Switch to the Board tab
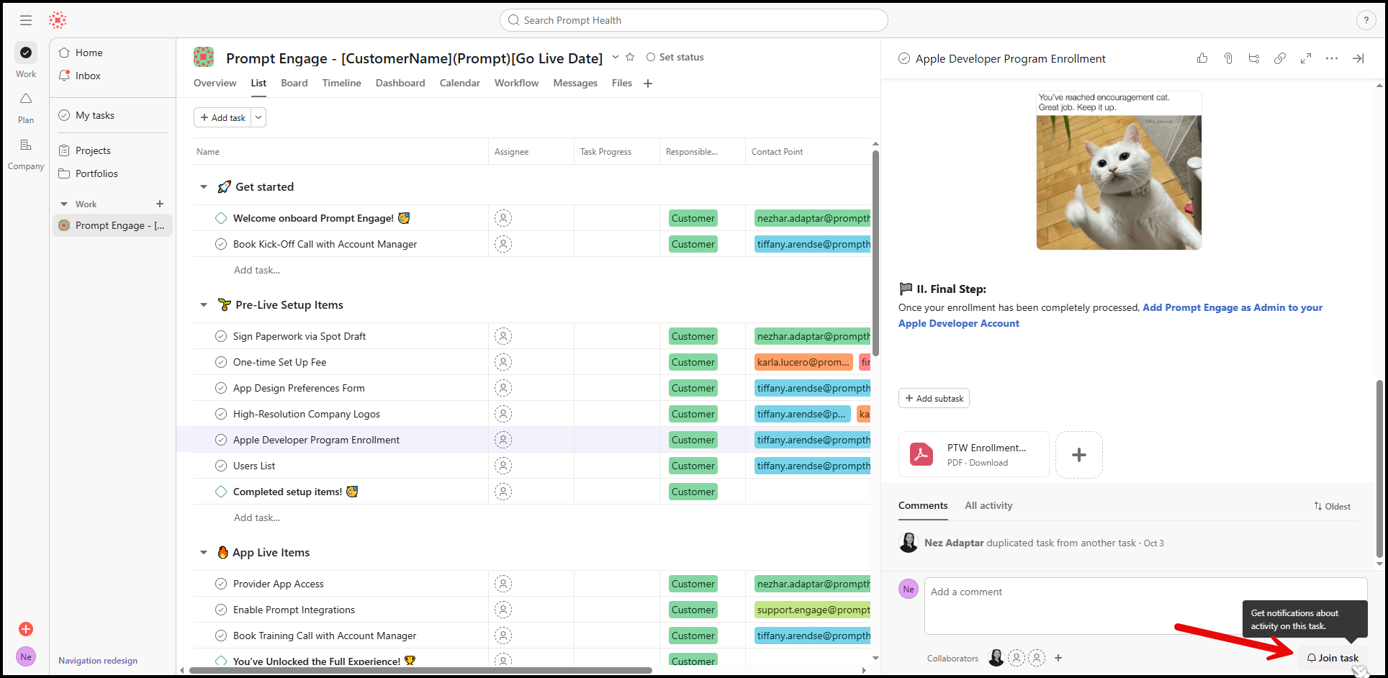This screenshot has width=1388, height=678. tap(294, 83)
